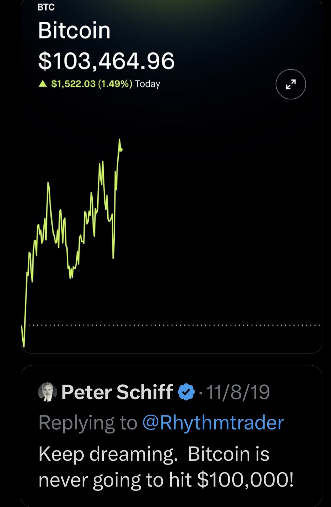Open Peter Schiff's profile via name

click(x=117, y=392)
